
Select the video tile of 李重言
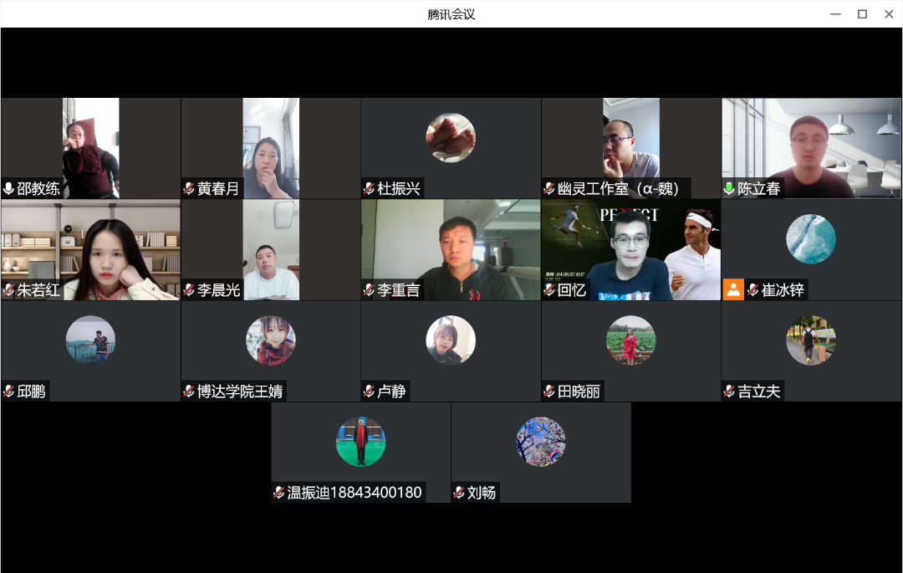451,250
